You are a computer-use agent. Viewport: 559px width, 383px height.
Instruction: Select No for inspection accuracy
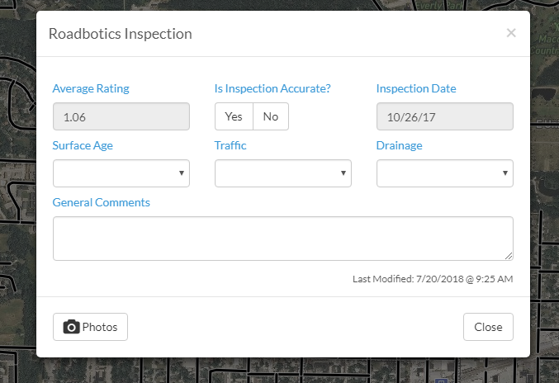coord(271,116)
